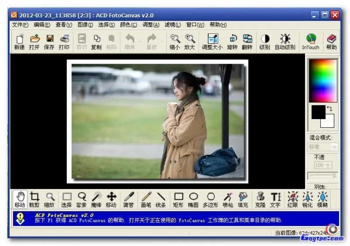Open a file with the 打开 icon
This screenshot has width=350, height=246.
34,41
